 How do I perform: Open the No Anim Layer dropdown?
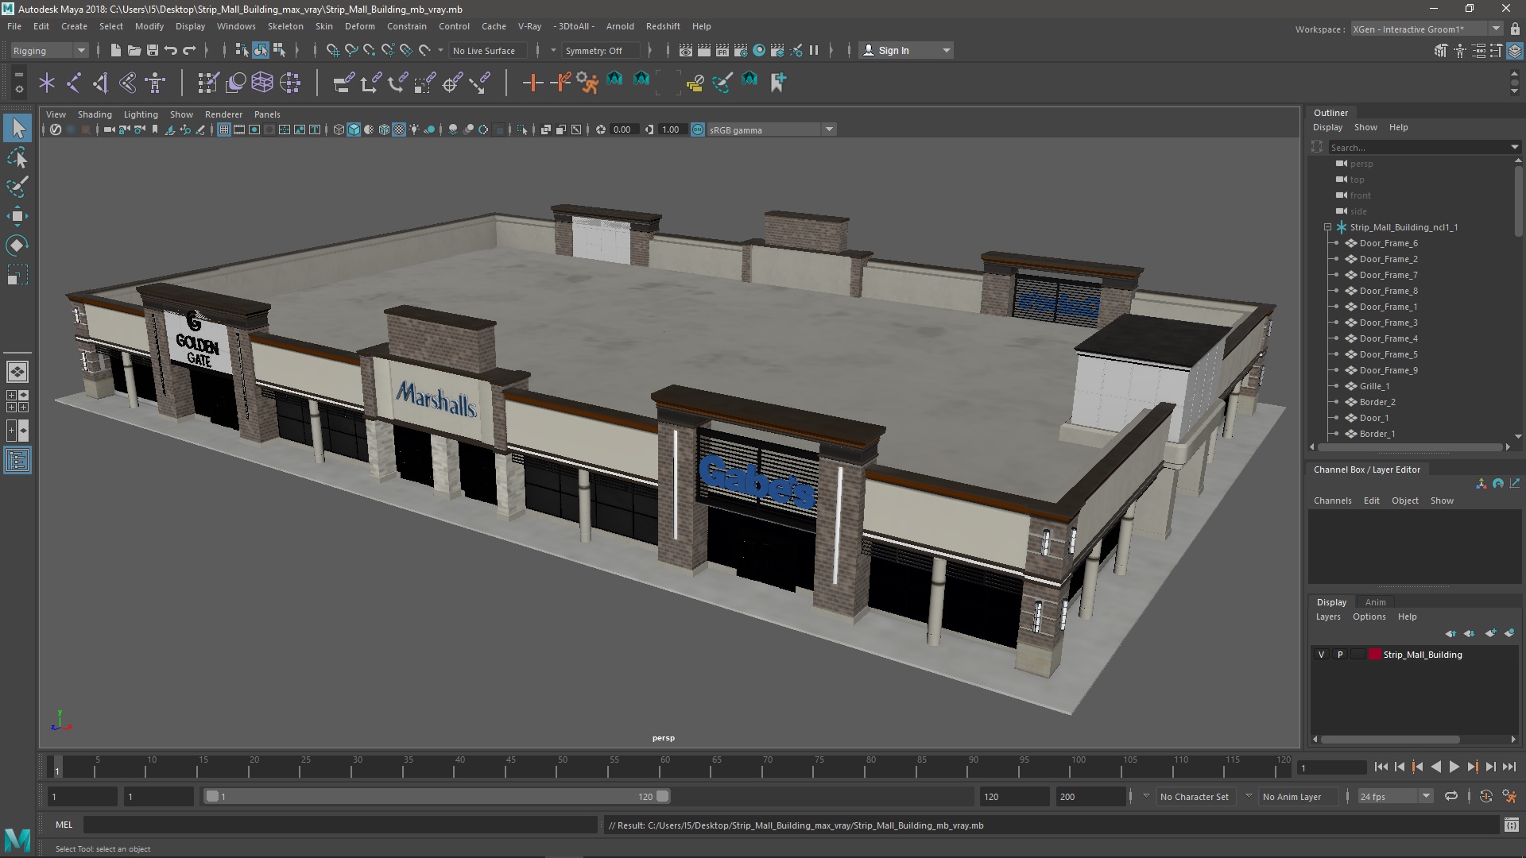[1248, 796]
